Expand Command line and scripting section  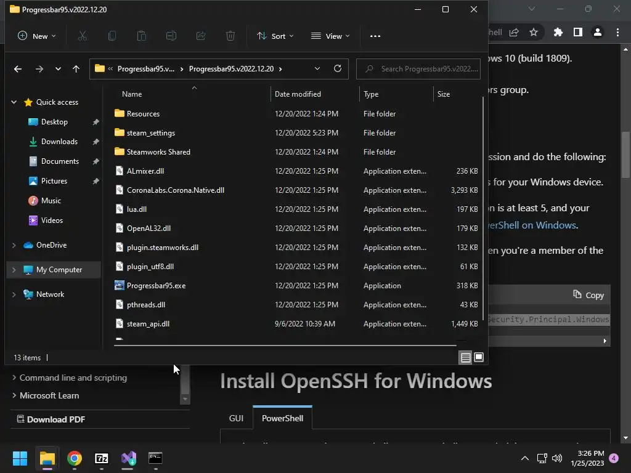click(x=14, y=378)
